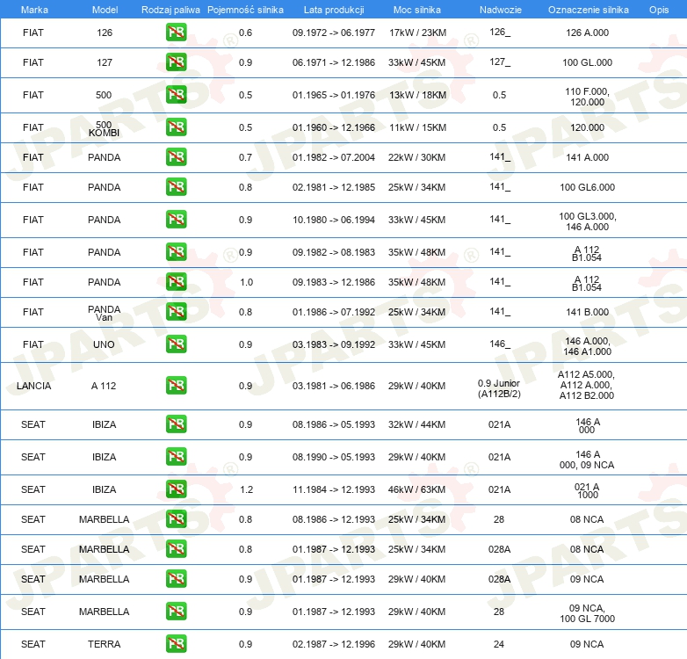The height and width of the screenshot is (659, 687).
Task: Select the engine code '100 GL6.000'
Action: [x=587, y=186]
